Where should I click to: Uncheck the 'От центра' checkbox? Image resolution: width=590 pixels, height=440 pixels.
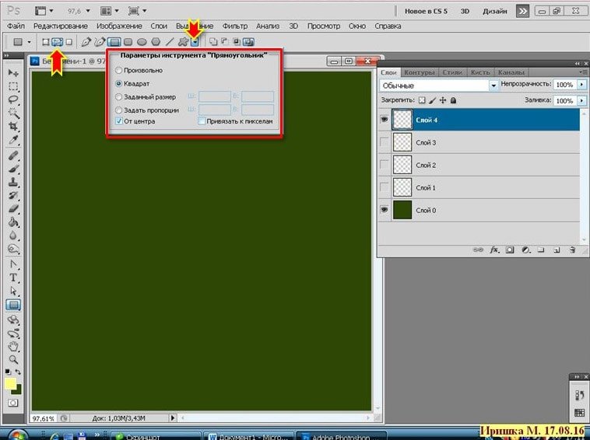118,121
